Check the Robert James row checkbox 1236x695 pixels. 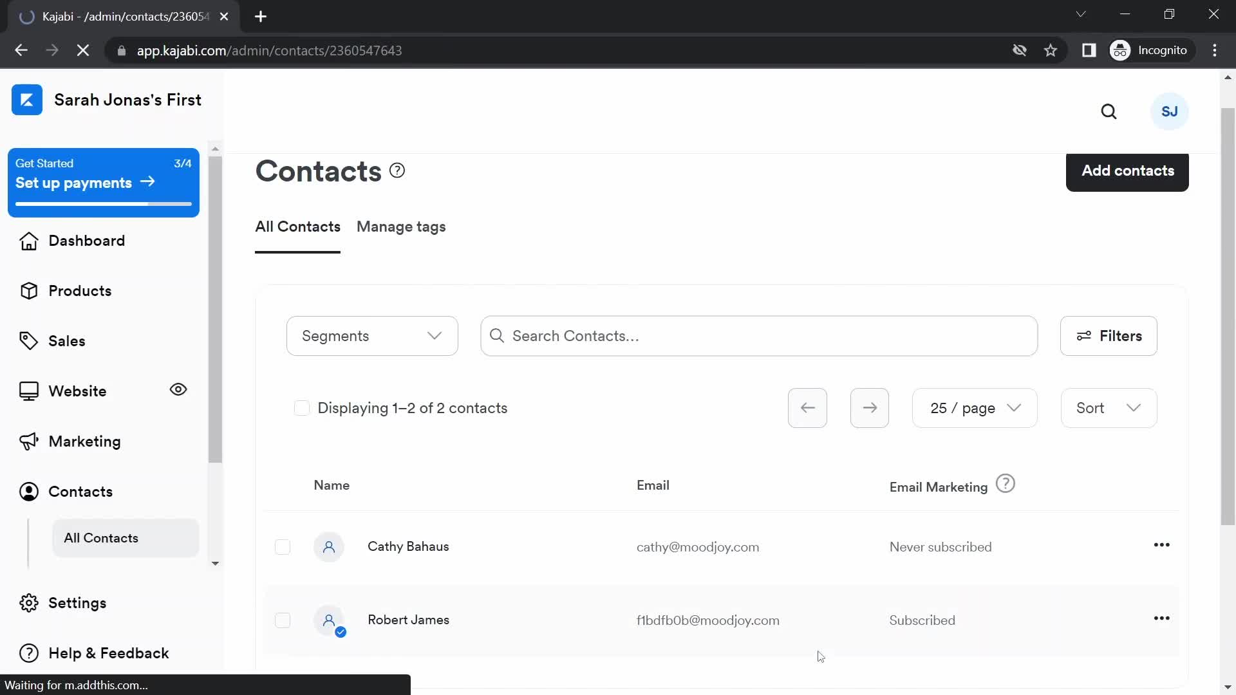coord(282,620)
